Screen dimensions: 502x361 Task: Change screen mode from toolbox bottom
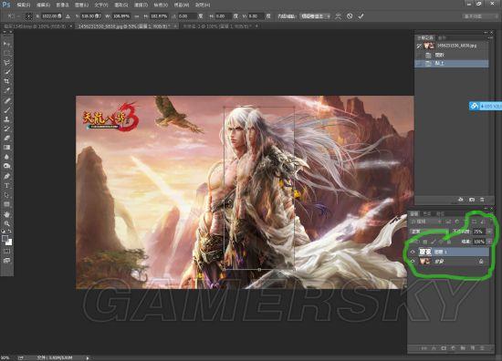pyautogui.click(x=6, y=261)
